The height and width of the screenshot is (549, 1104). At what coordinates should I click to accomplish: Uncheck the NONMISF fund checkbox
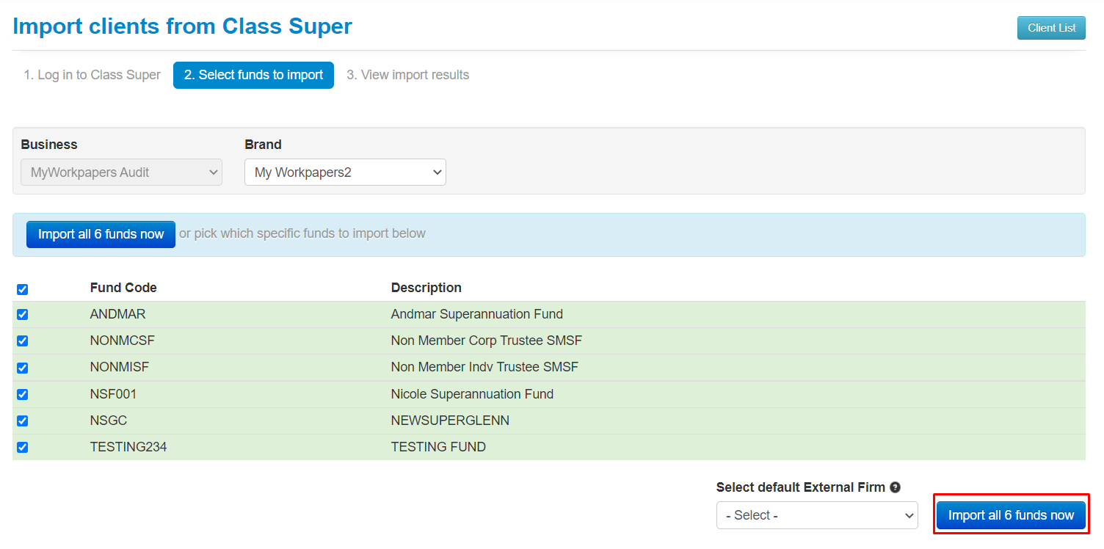22,368
